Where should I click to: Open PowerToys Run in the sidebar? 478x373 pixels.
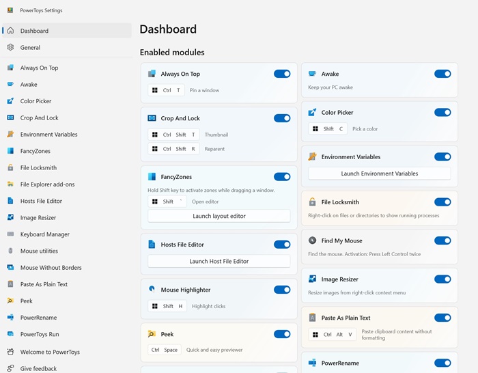click(x=40, y=334)
